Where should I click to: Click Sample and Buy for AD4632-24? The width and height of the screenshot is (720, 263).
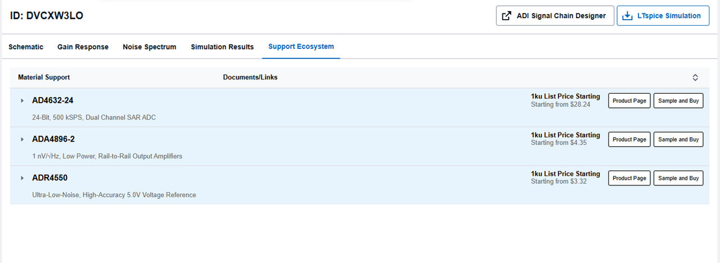click(678, 101)
